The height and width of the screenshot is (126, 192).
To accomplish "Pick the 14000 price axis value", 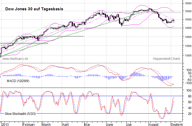I will pyautogui.click(x=188, y=37).
